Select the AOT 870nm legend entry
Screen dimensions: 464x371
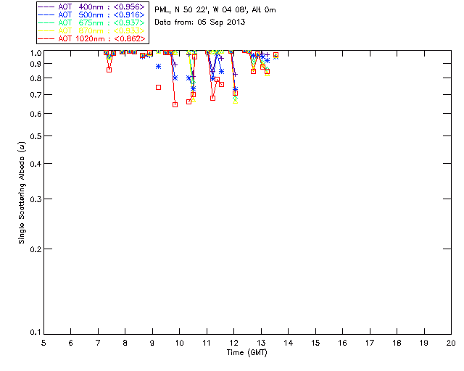click(92, 30)
